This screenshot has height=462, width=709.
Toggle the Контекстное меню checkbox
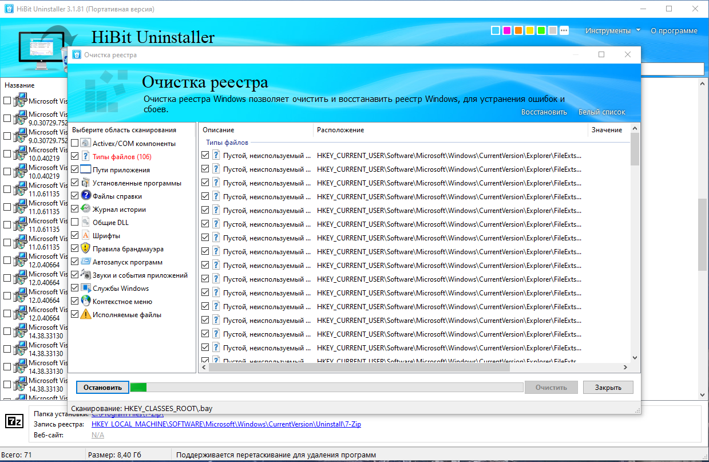[x=75, y=301]
